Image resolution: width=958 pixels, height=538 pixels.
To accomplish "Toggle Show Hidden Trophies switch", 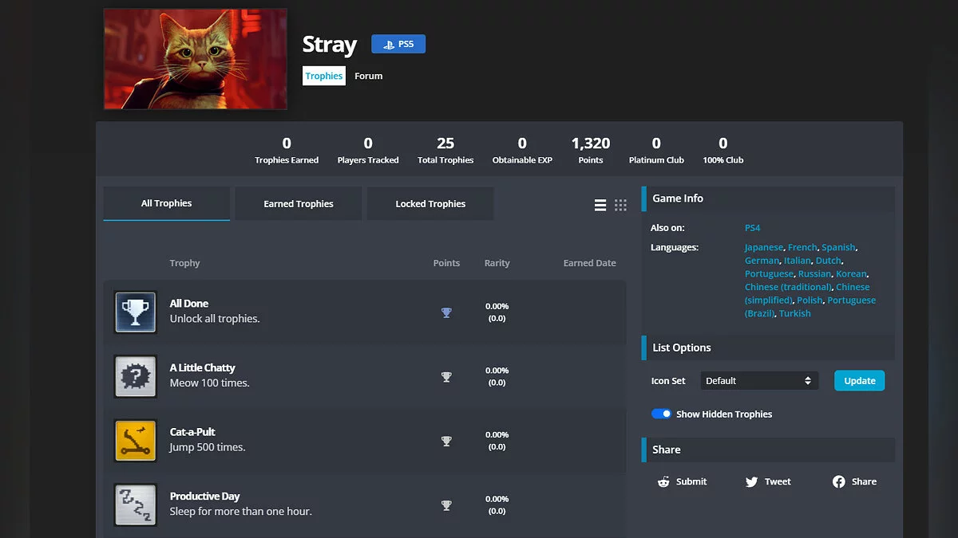I will [661, 414].
